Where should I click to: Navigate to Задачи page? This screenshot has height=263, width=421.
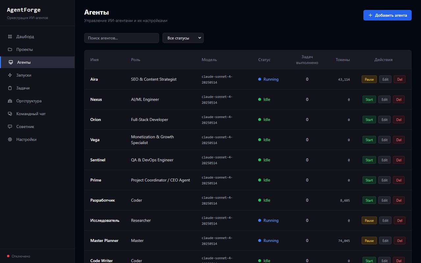click(37, 88)
